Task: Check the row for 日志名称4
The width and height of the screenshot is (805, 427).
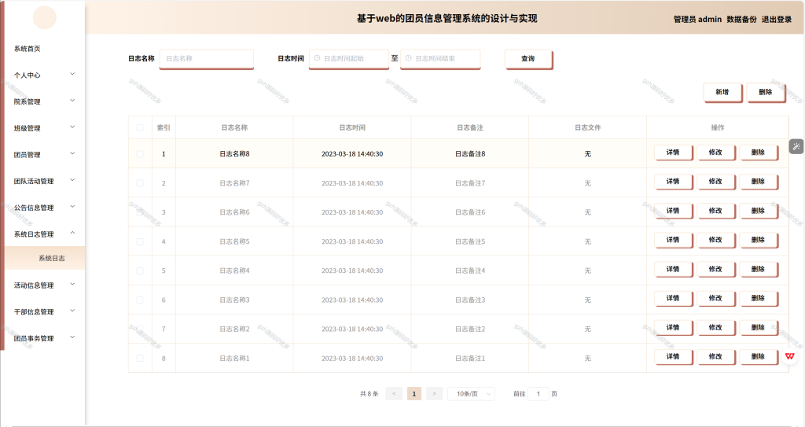Action: pos(140,271)
